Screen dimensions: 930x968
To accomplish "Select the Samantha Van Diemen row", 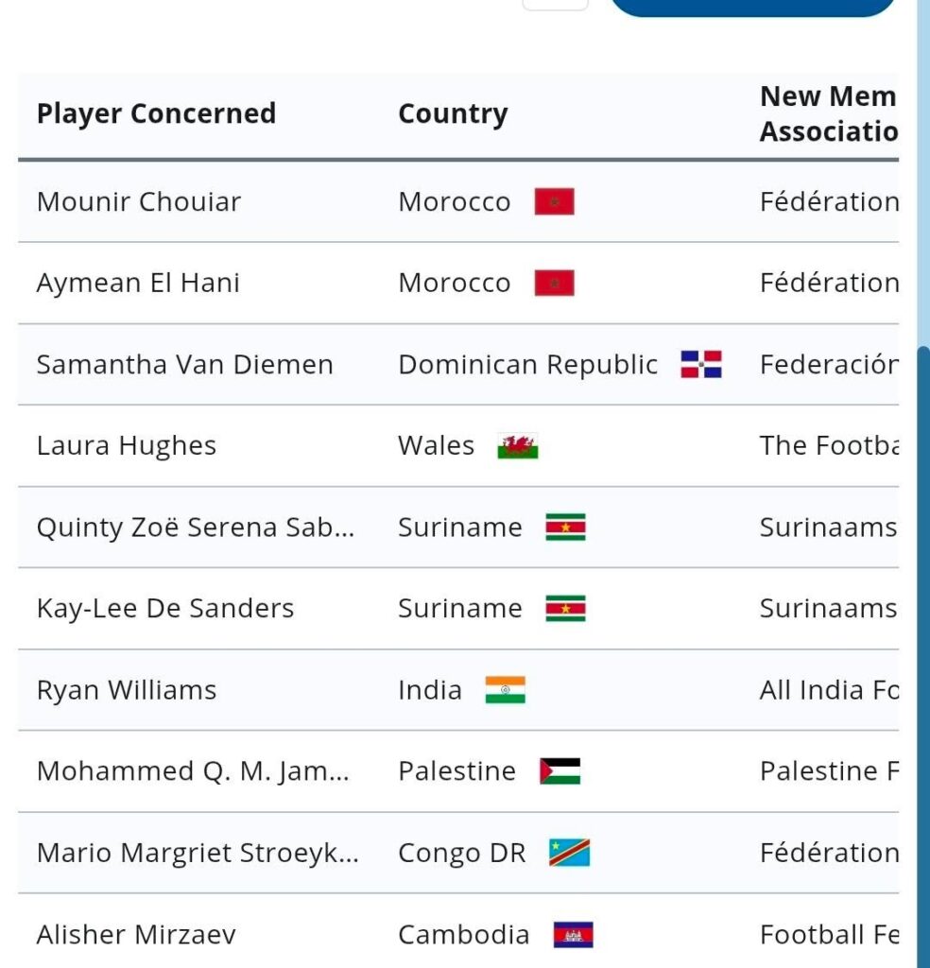I will (184, 365).
